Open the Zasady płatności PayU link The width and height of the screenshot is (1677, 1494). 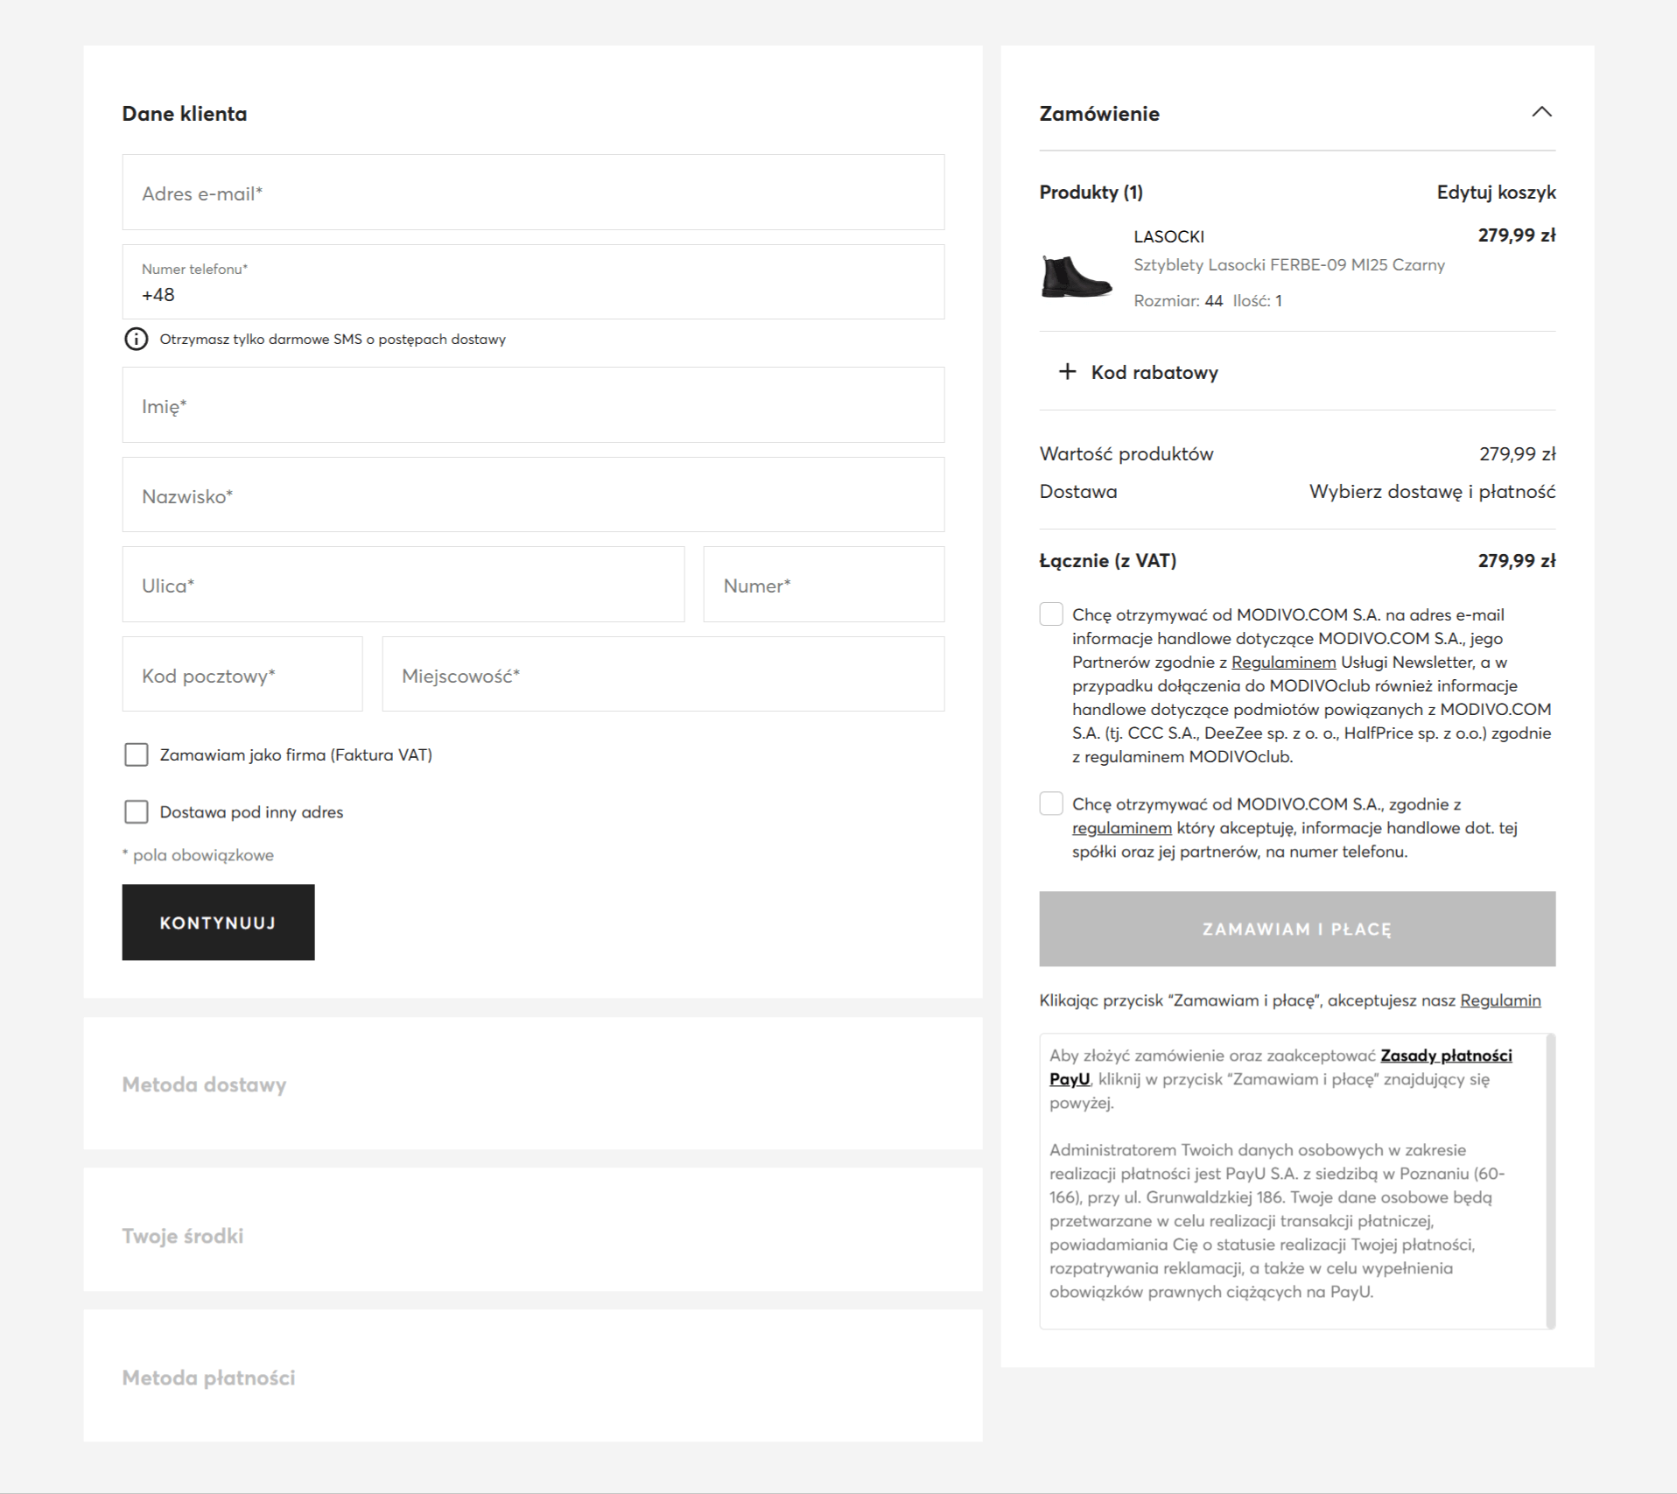click(1445, 1056)
